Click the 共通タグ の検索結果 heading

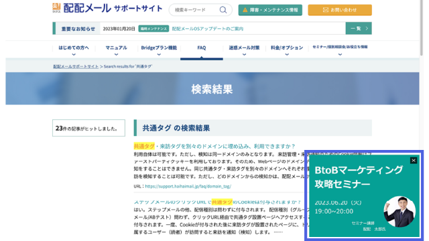pyautogui.click(x=176, y=128)
